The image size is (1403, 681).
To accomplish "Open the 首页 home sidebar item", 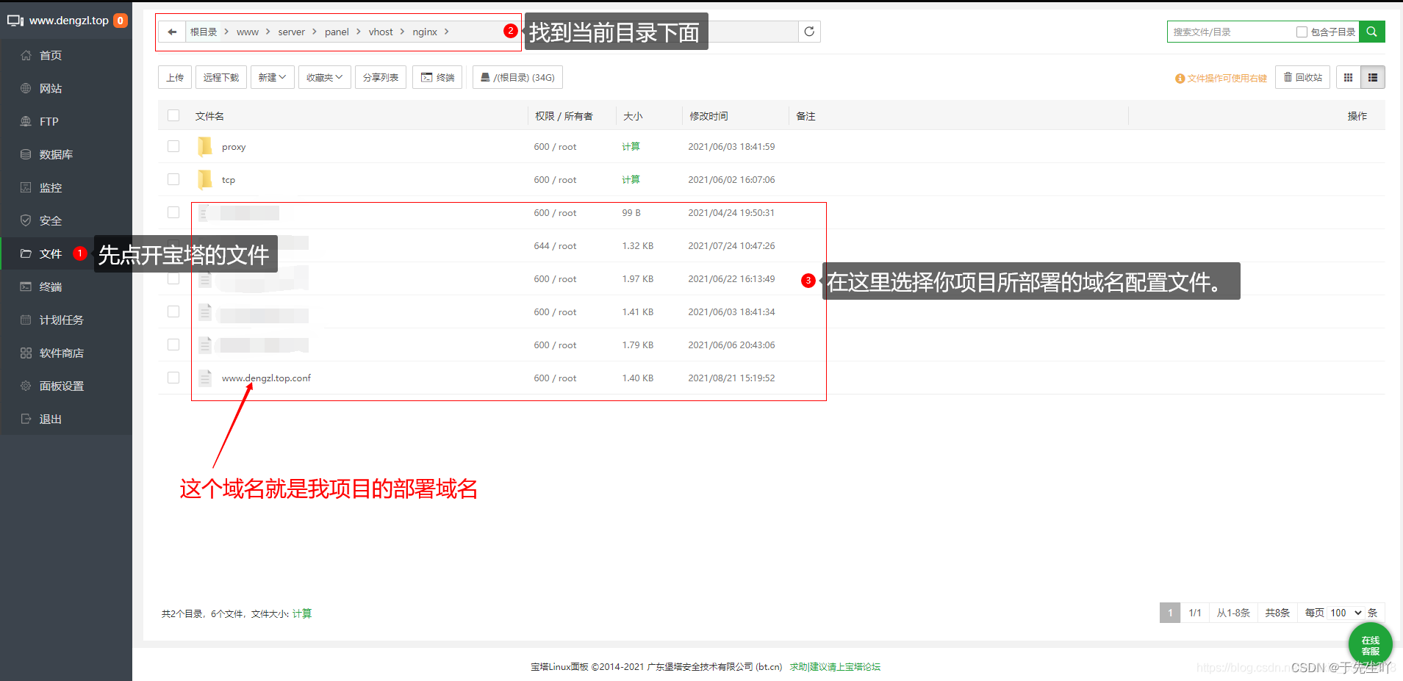I will pyautogui.click(x=66, y=55).
